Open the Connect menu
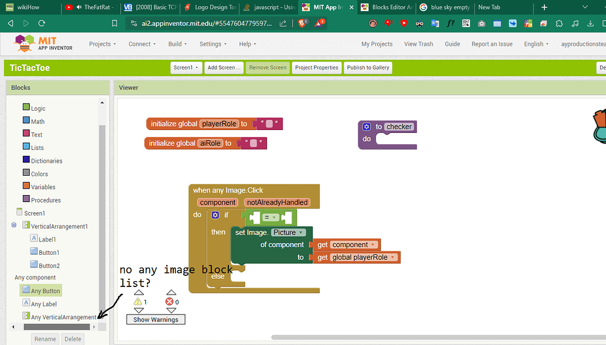This screenshot has height=345, width=606. tap(142, 44)
